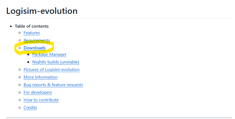
Task: Click the square bullet beside Nightly builds
Action: pos(28,62)
